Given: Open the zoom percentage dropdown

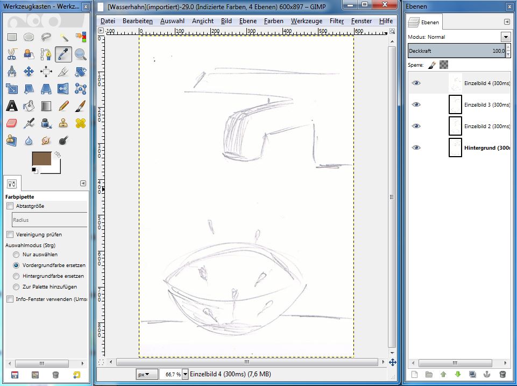Looking at the screenshot, I should (185, 374).
